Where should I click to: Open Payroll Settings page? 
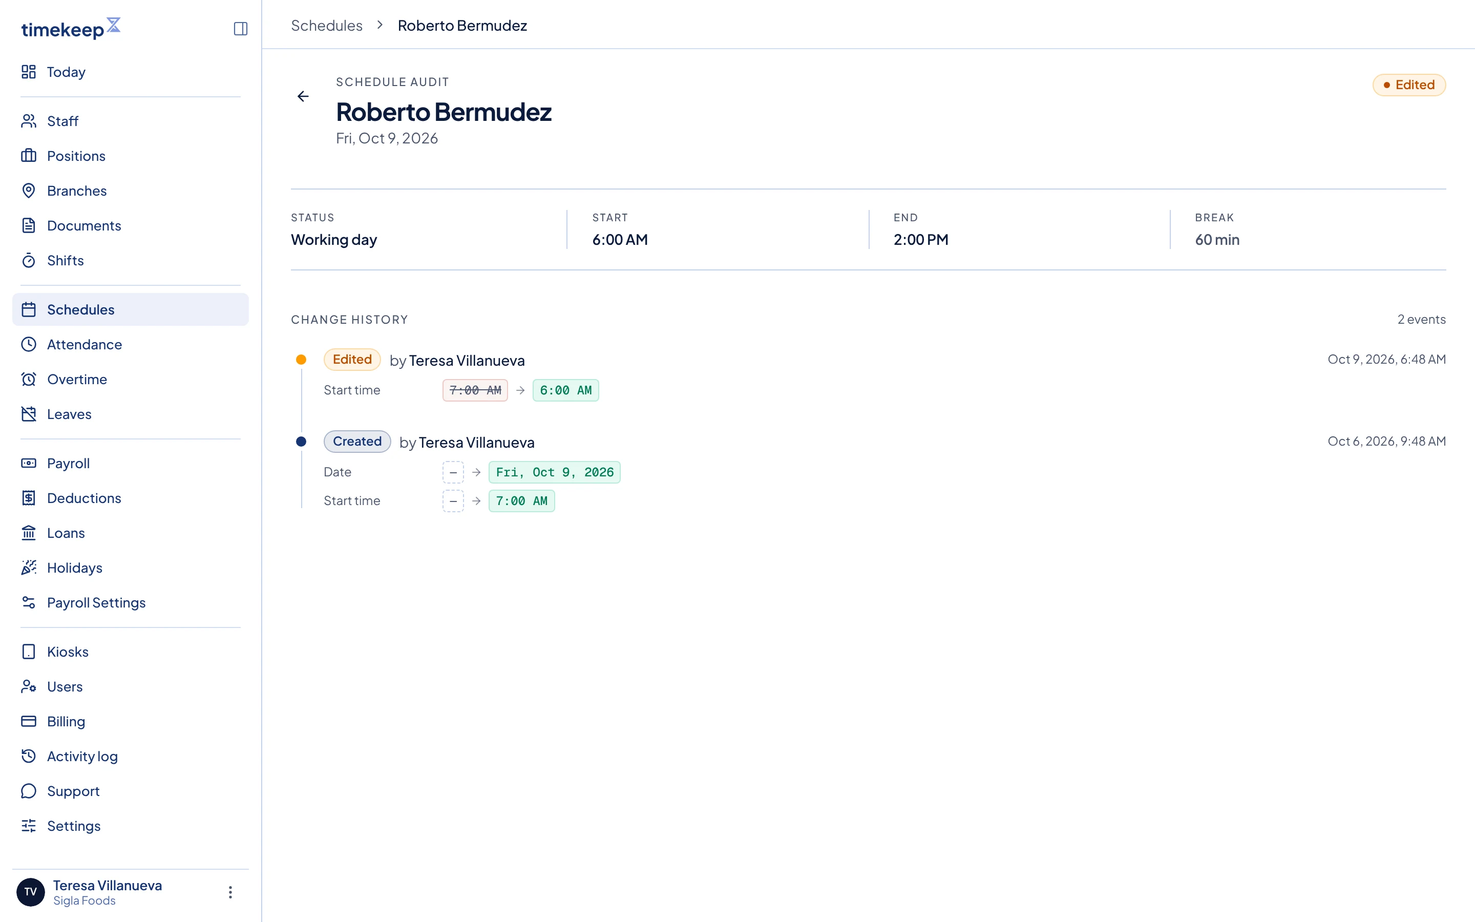pyautogui.click(x=131, y=602)
